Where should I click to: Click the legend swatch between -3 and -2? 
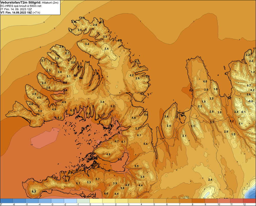pos(58,201)
